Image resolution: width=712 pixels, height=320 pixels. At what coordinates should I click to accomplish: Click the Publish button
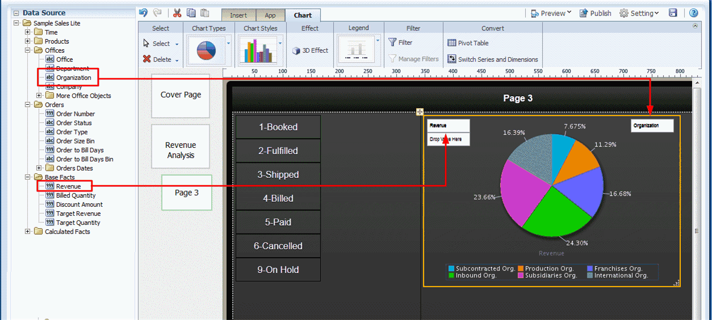tap(595, 13)
